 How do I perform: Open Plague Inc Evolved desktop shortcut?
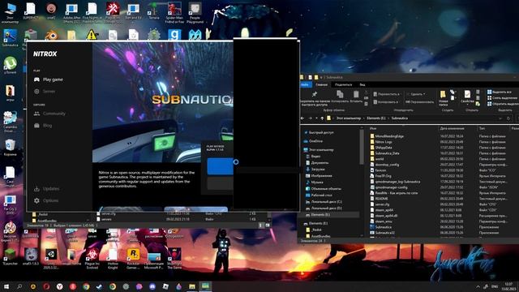coord(92,258)
